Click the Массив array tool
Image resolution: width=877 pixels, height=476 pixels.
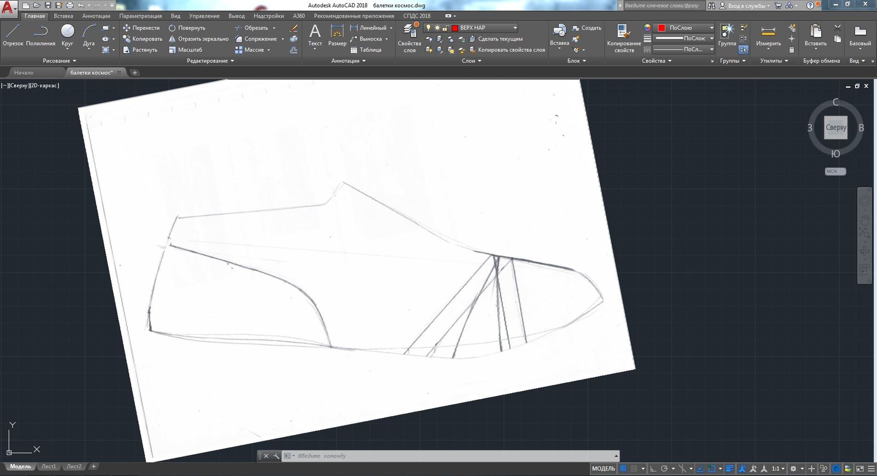(x=249, y=50)
